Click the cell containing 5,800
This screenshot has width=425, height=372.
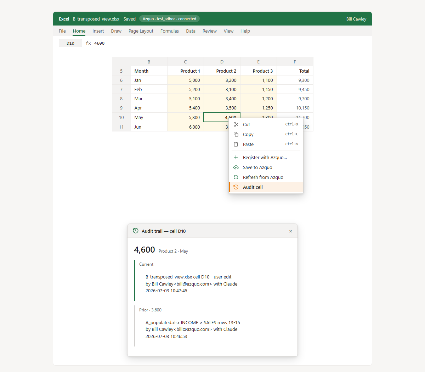click(186, 117)
